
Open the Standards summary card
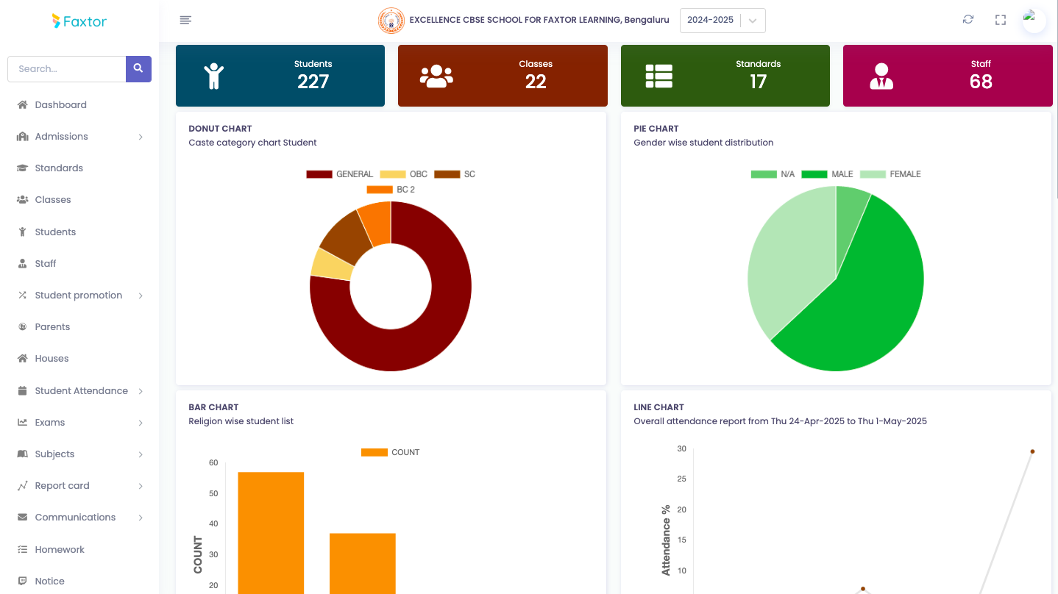pos(725,76)
